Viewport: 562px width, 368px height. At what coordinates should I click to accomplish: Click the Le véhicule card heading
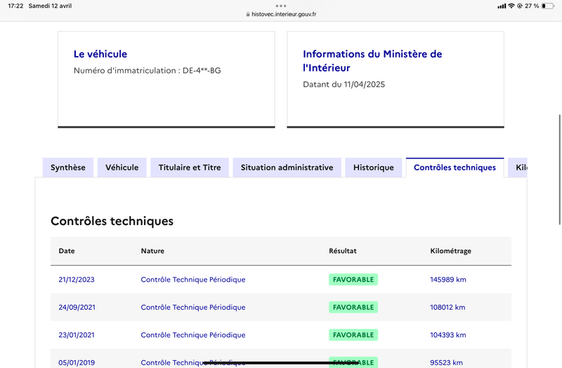pos(100,54)
